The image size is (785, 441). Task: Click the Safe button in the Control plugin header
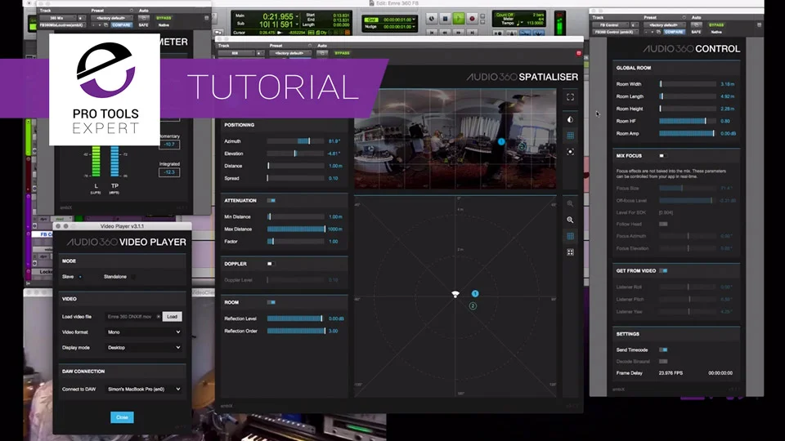696,32
